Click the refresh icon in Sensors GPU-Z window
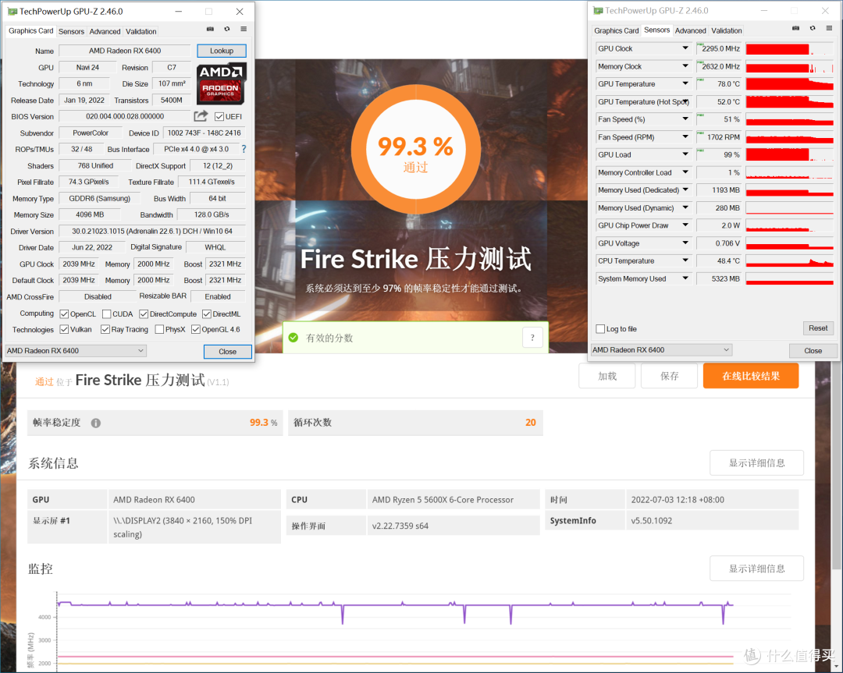 (813, 28)
